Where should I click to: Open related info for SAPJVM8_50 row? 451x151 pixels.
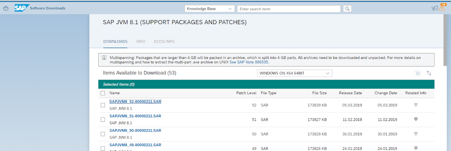[416, 134]
